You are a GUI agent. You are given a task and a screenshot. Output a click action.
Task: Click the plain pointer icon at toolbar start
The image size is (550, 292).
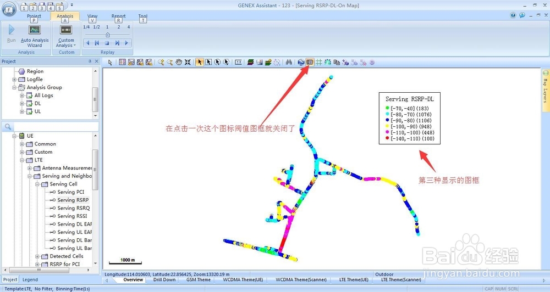(110, 63)
